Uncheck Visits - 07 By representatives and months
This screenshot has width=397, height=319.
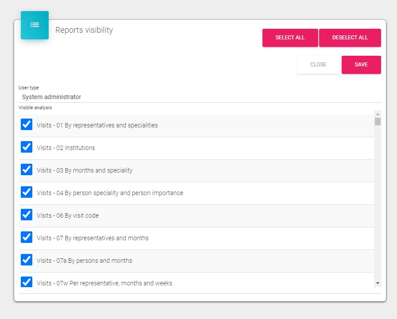coord(27,238)
